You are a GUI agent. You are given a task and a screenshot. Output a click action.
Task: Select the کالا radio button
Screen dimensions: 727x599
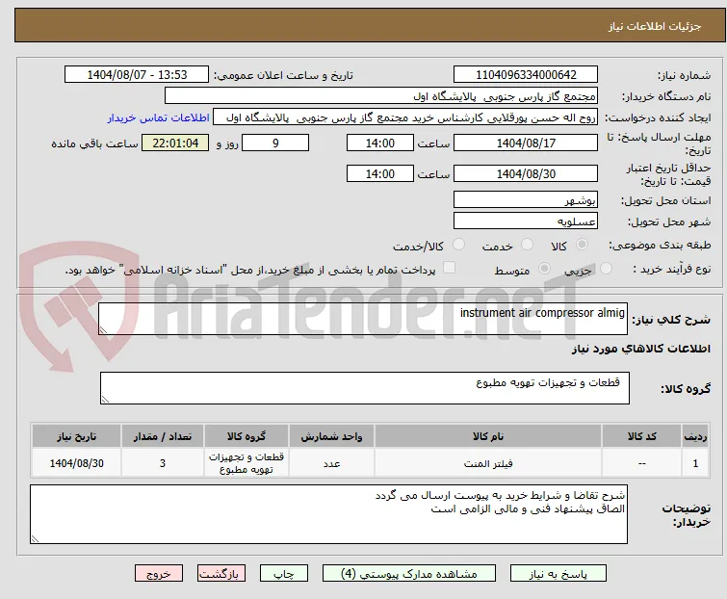(x=582, y=245)
